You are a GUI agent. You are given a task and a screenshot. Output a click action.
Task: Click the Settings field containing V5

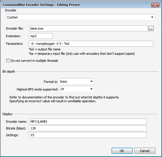[88, 135]
